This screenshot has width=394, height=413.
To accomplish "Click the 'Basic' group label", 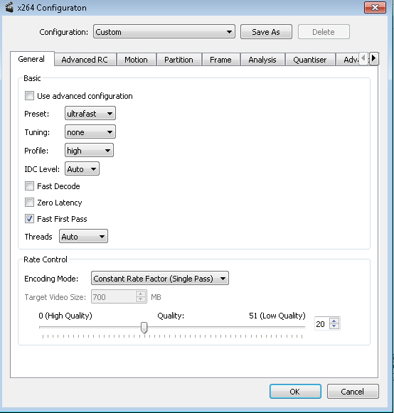I will [x=32, y=78].
